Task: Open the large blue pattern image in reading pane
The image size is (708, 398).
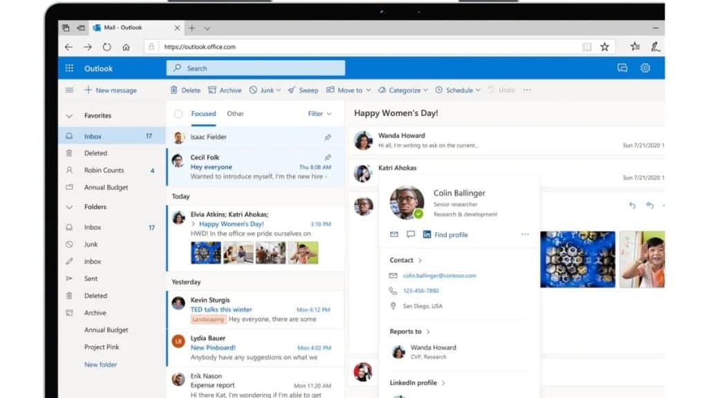Action: (x=577, y=260)
